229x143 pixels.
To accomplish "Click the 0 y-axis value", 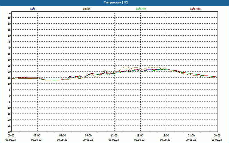I will tap(10, 96).
